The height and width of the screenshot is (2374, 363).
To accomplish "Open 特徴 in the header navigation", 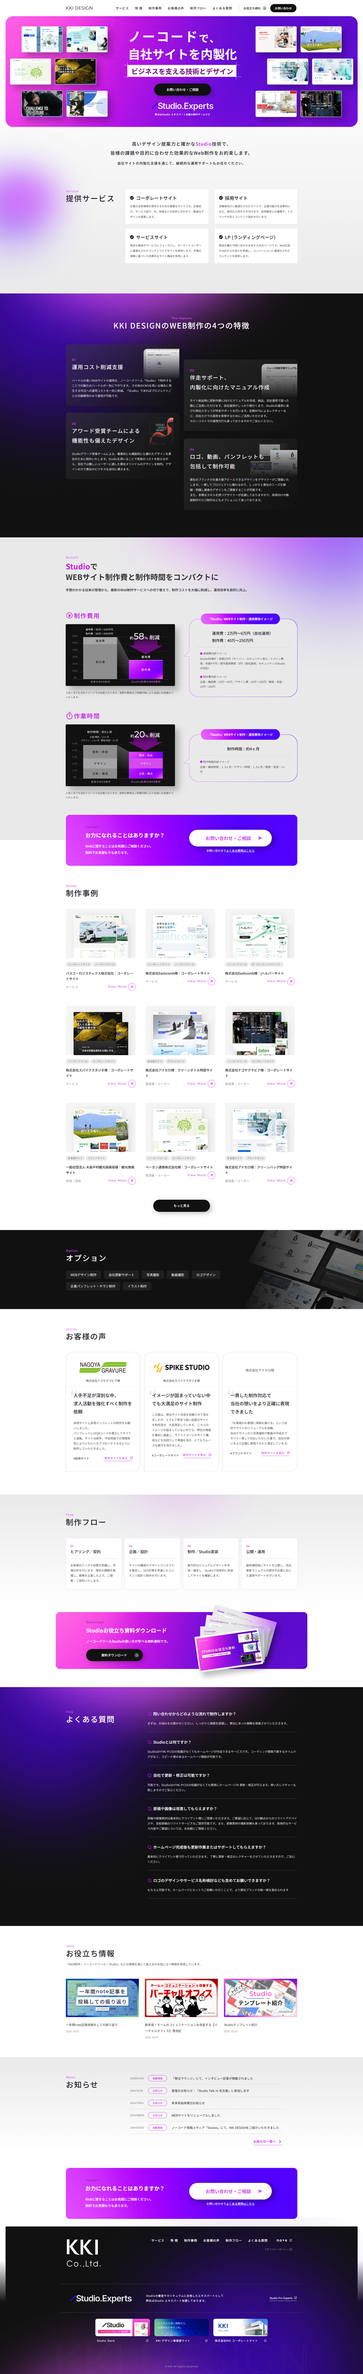I will point(139,8).
